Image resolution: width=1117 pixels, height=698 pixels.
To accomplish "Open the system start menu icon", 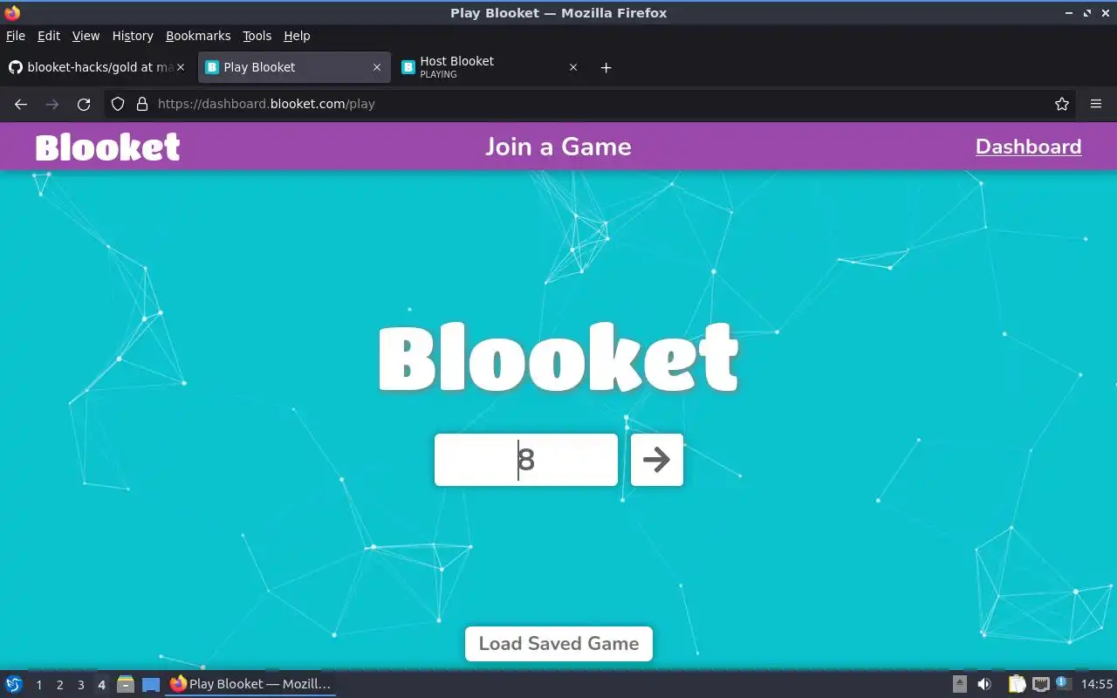I will [14, 684].
